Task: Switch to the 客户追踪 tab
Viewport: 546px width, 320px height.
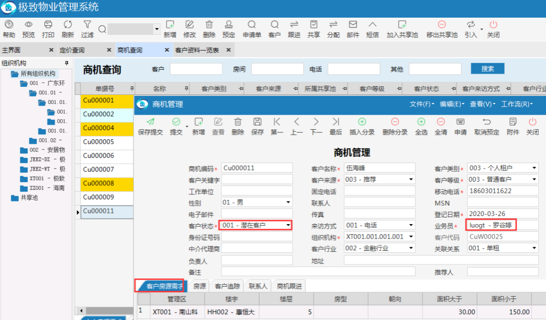Action: pos(227,286)
